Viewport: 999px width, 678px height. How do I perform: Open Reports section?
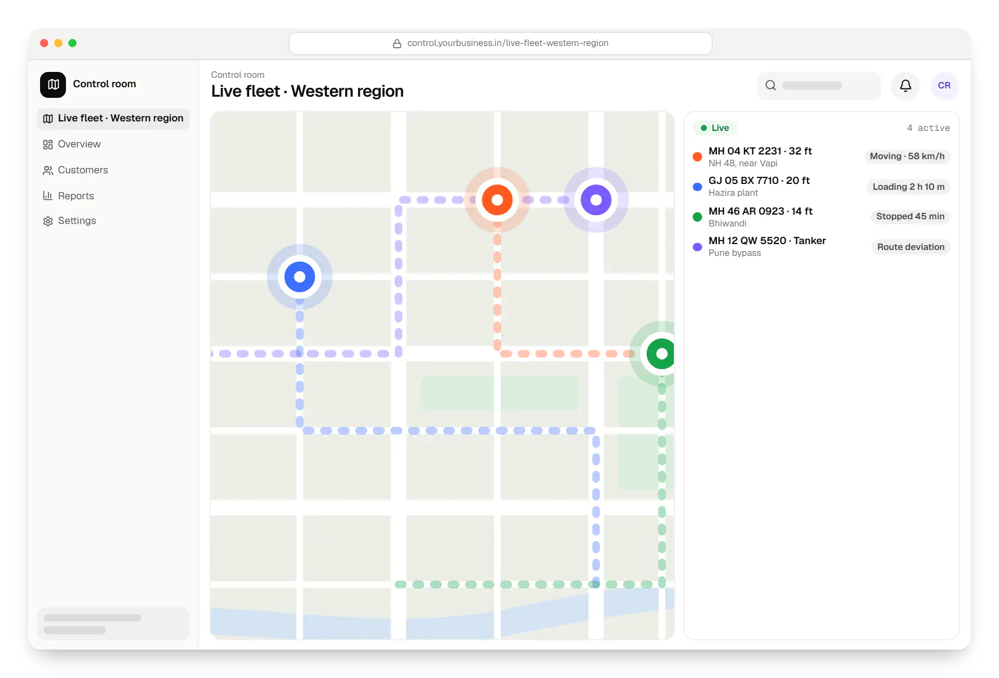click(76, 196)
